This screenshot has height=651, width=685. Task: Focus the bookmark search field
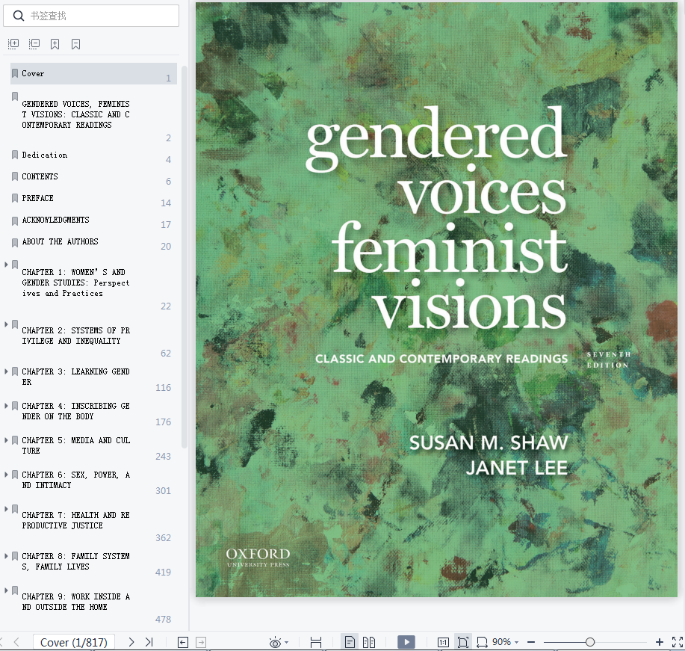click(x=91, y=16)
